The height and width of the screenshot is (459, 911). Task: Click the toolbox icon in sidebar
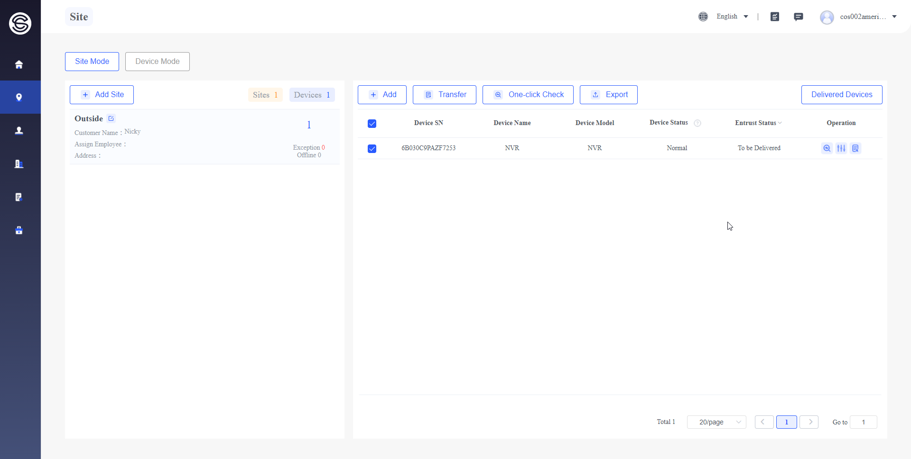[19, 230]
